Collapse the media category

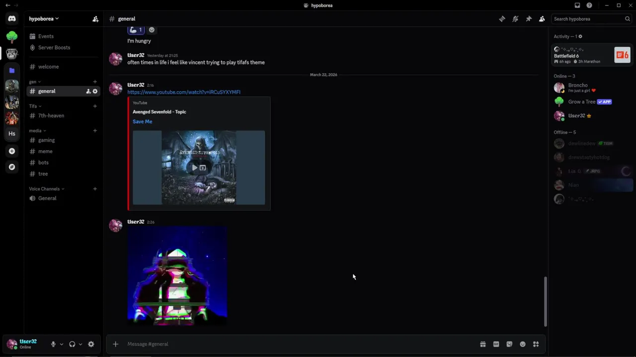(x=37, y=131)
